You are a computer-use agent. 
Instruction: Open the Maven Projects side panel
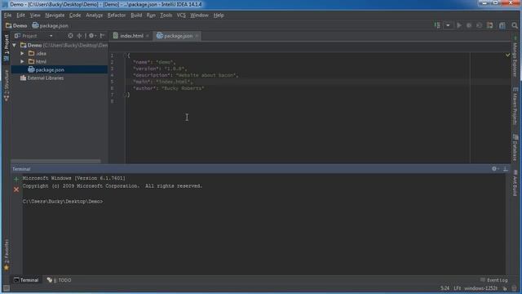515,106
